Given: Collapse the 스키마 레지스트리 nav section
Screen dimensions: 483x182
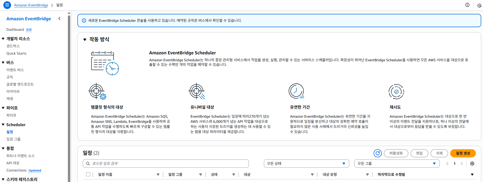Looking at the screenshot, I should pyautogui.click(x=3, y=179).
